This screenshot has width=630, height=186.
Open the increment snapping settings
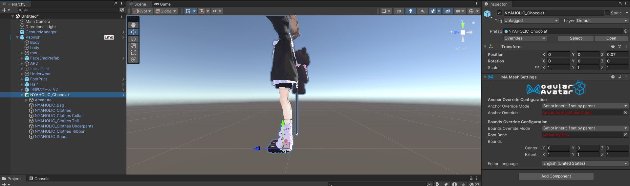tap(217, 11)
